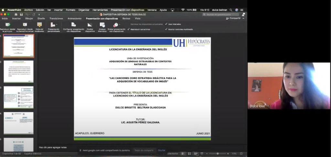Click Ocultar on the screen sharing bar
331x157 pixels.
(x=162, y=150)
